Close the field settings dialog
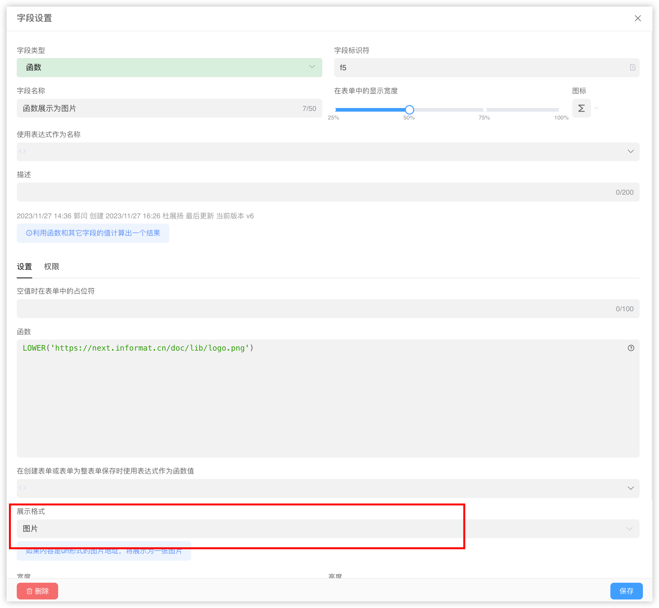 [638, 18]
